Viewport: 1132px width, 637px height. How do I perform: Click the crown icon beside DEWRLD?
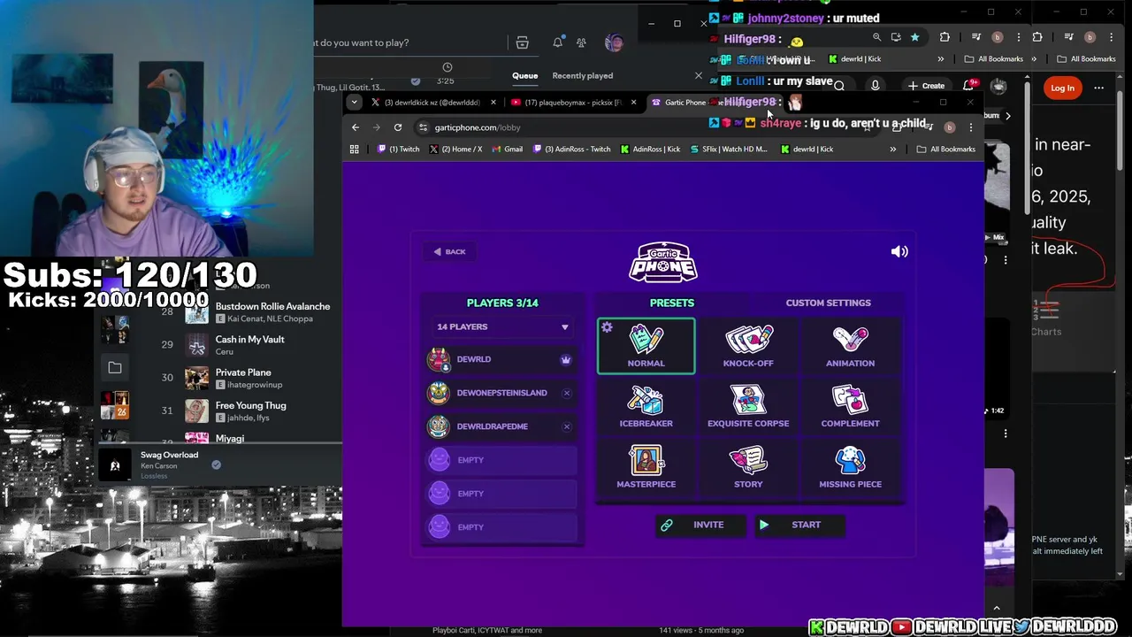(x=566, y=360)
